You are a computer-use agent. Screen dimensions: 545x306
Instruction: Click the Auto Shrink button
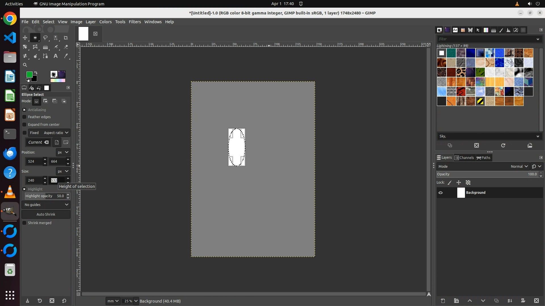46,214
